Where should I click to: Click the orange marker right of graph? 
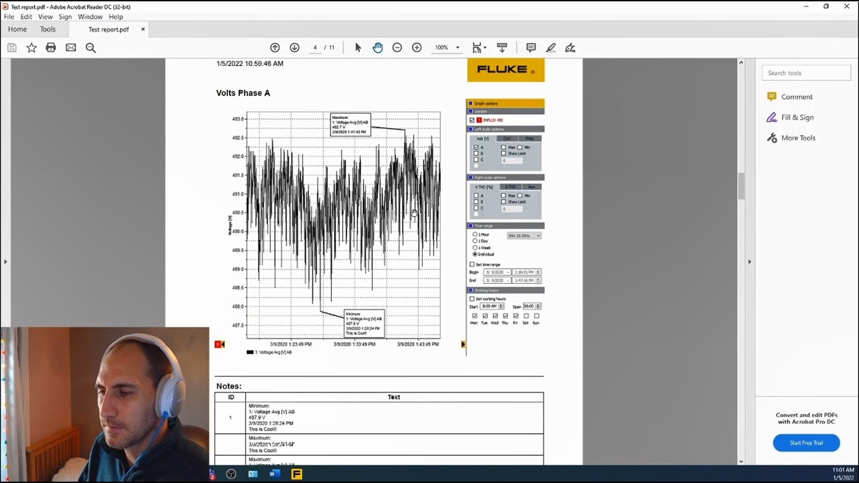(462, 344)
